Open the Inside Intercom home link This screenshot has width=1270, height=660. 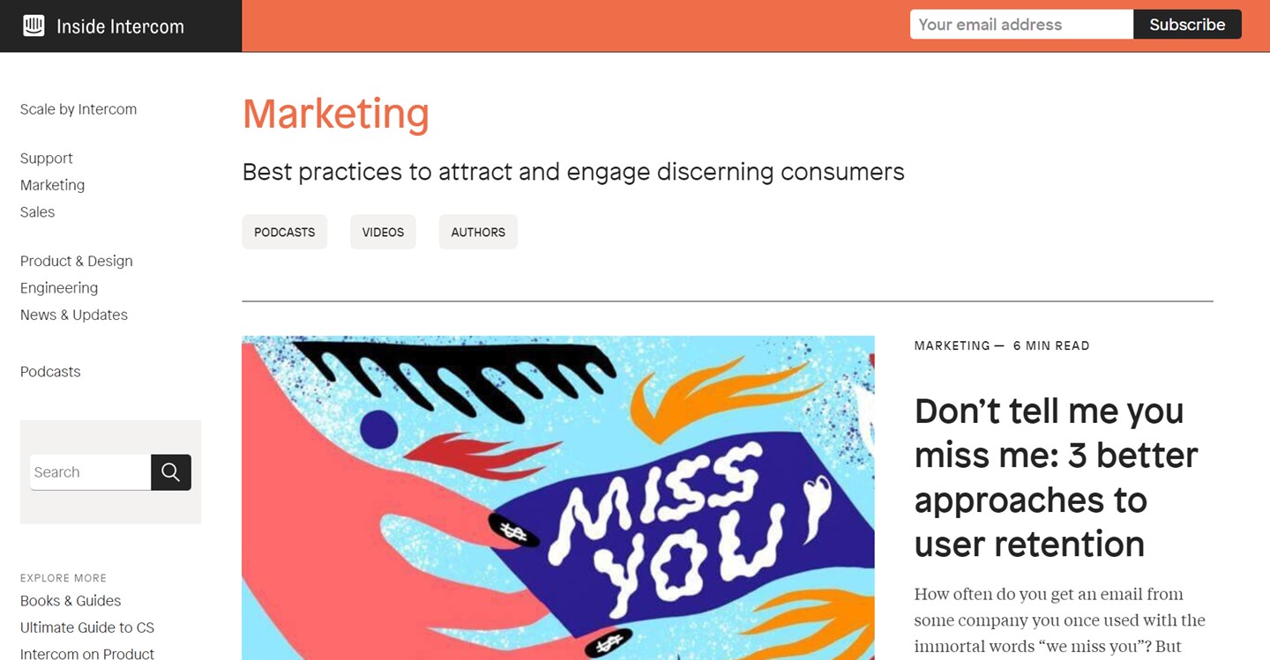[120, 26]
